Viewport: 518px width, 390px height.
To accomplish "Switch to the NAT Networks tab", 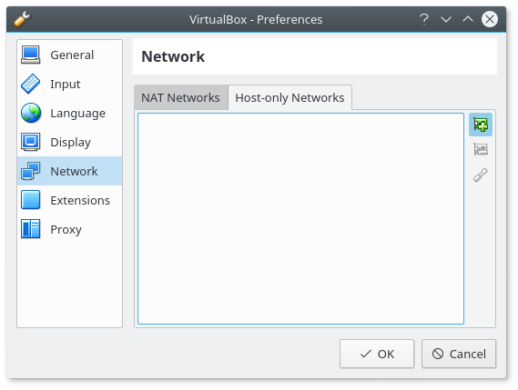I will point(180,97).
